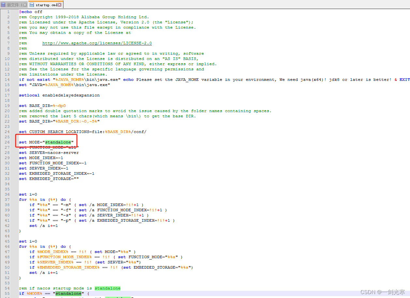Screen dimensions: 410x298
Task: Click 'set BASE_DIR=%~dp0' line
Action: tap(42, 106)
